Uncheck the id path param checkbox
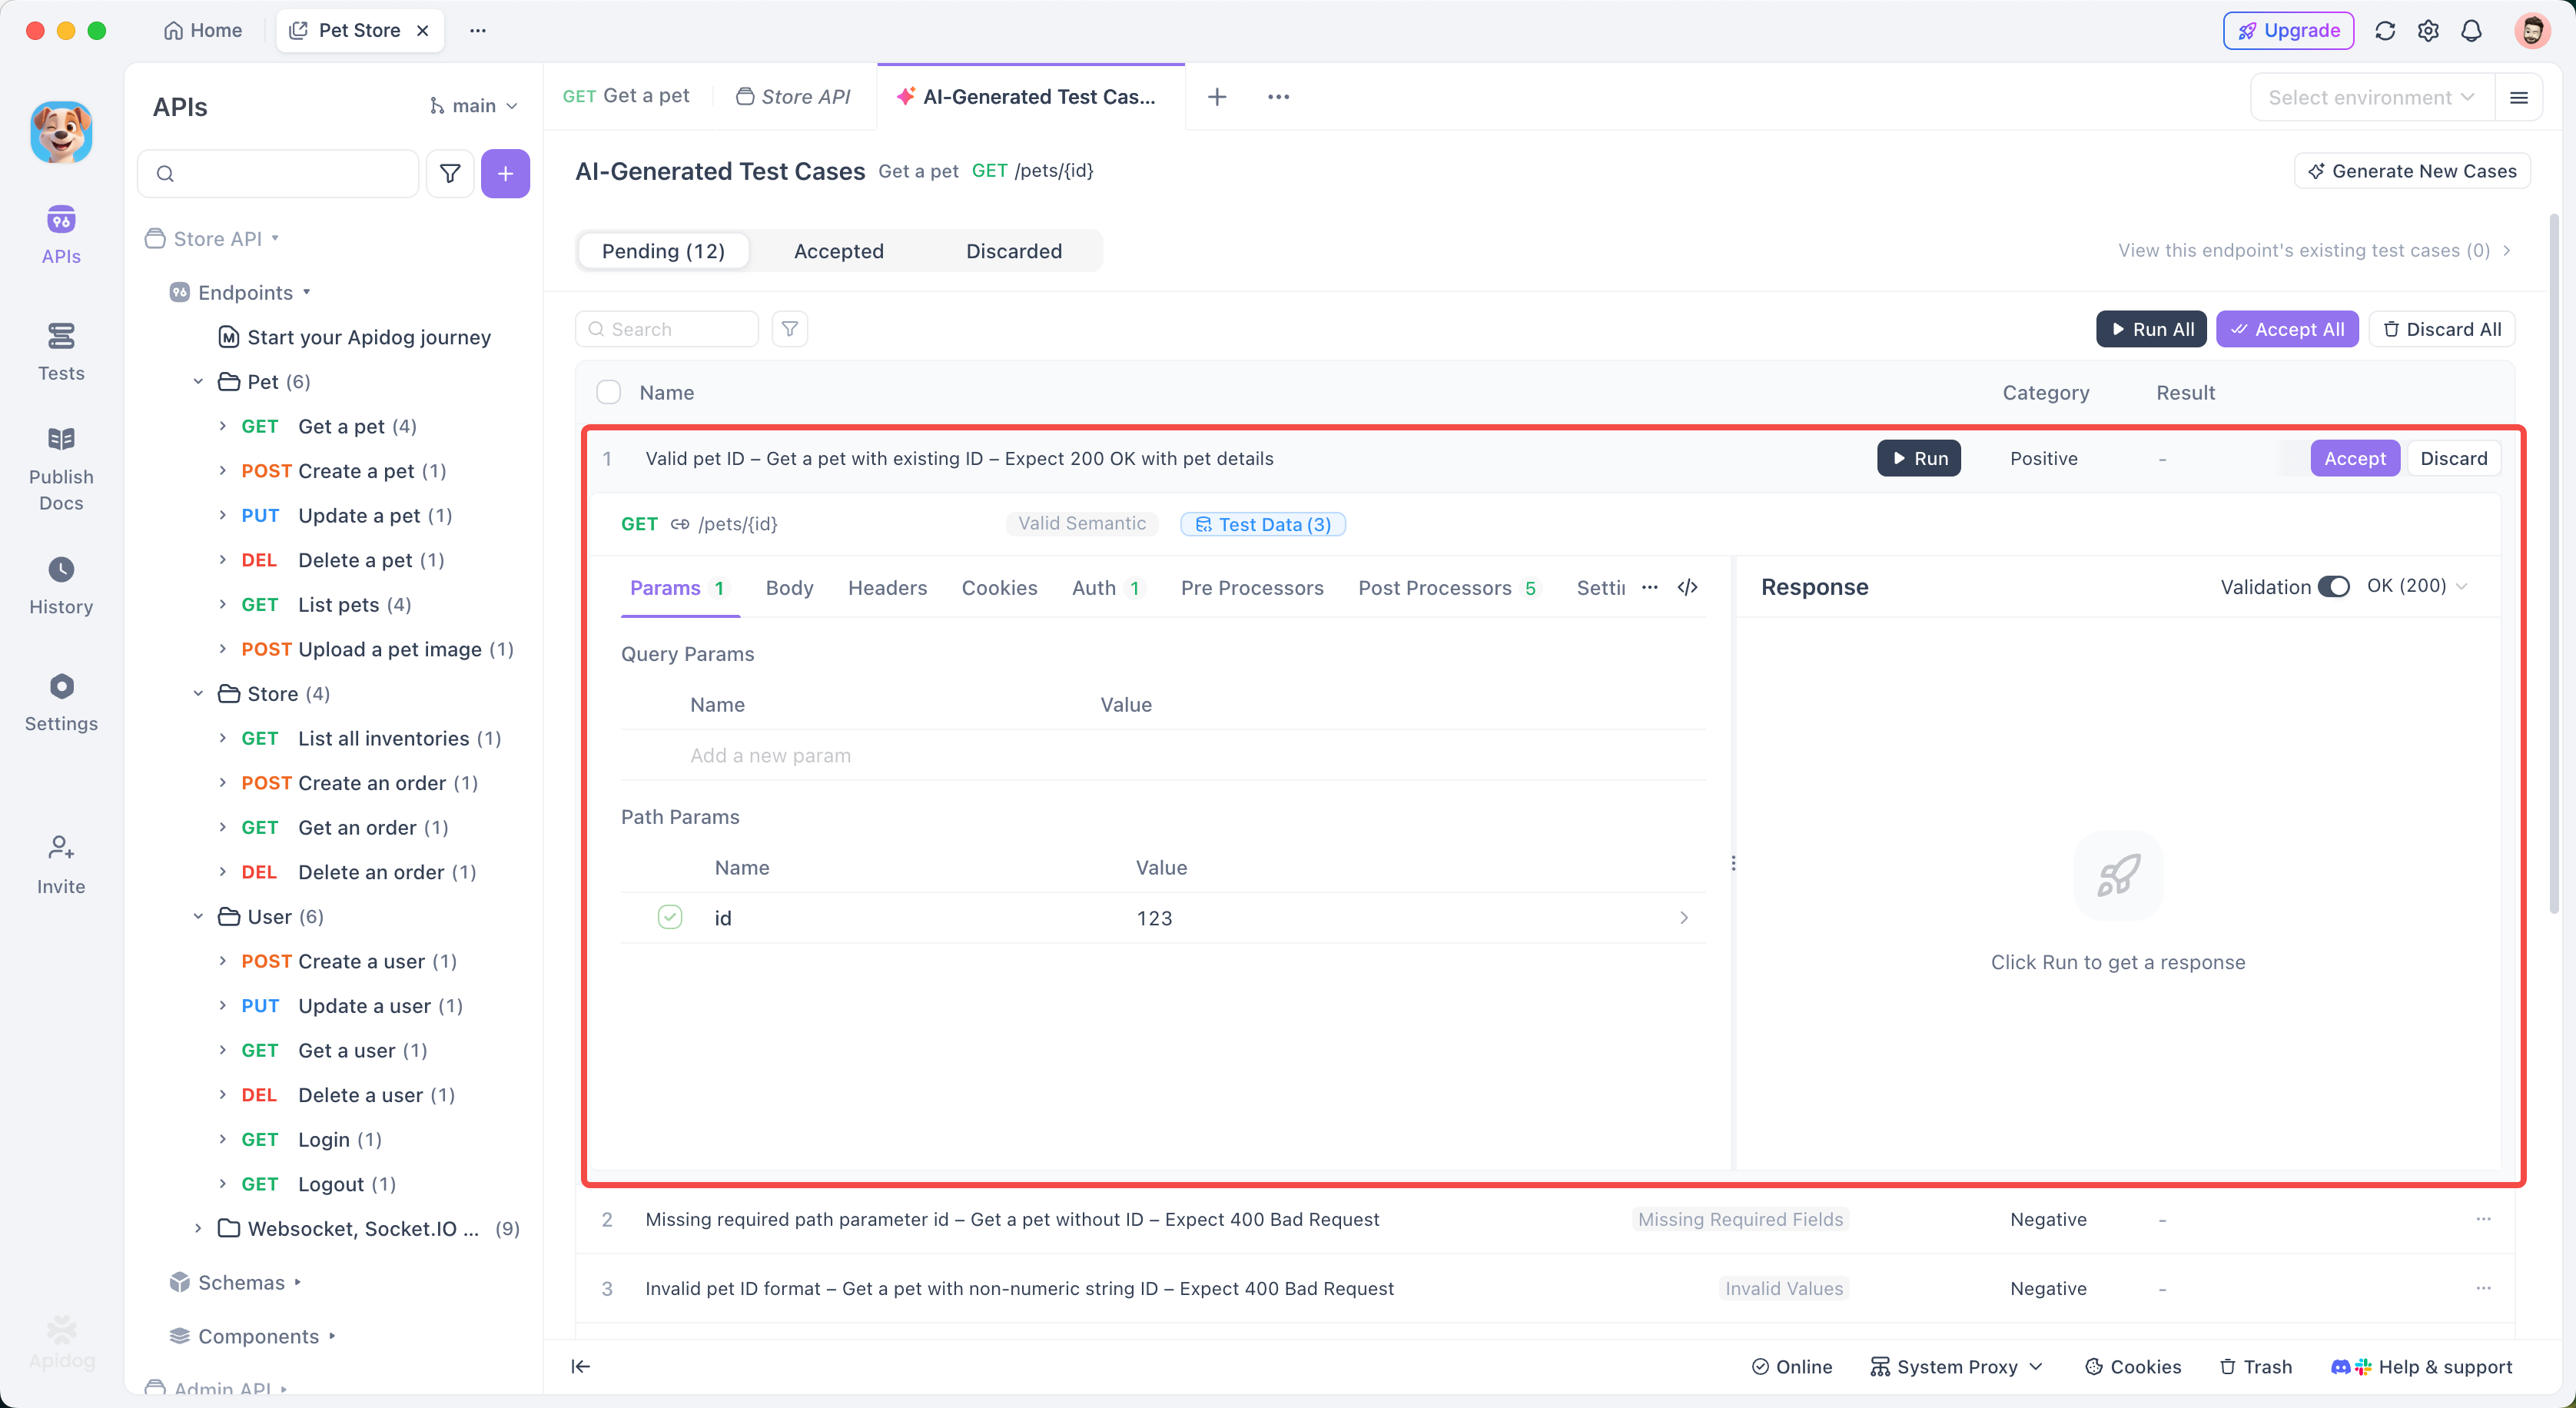 670,917
